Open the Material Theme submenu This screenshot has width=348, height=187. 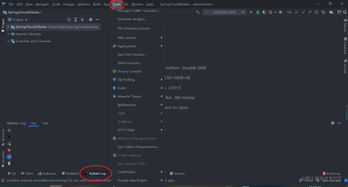[x=138, y=96]
